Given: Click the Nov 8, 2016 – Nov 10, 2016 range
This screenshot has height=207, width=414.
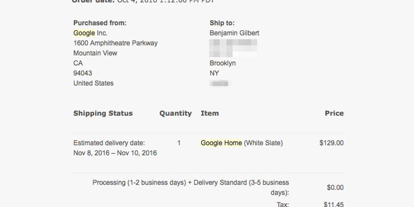Looking at the screenshot, I should click(115, 153).
